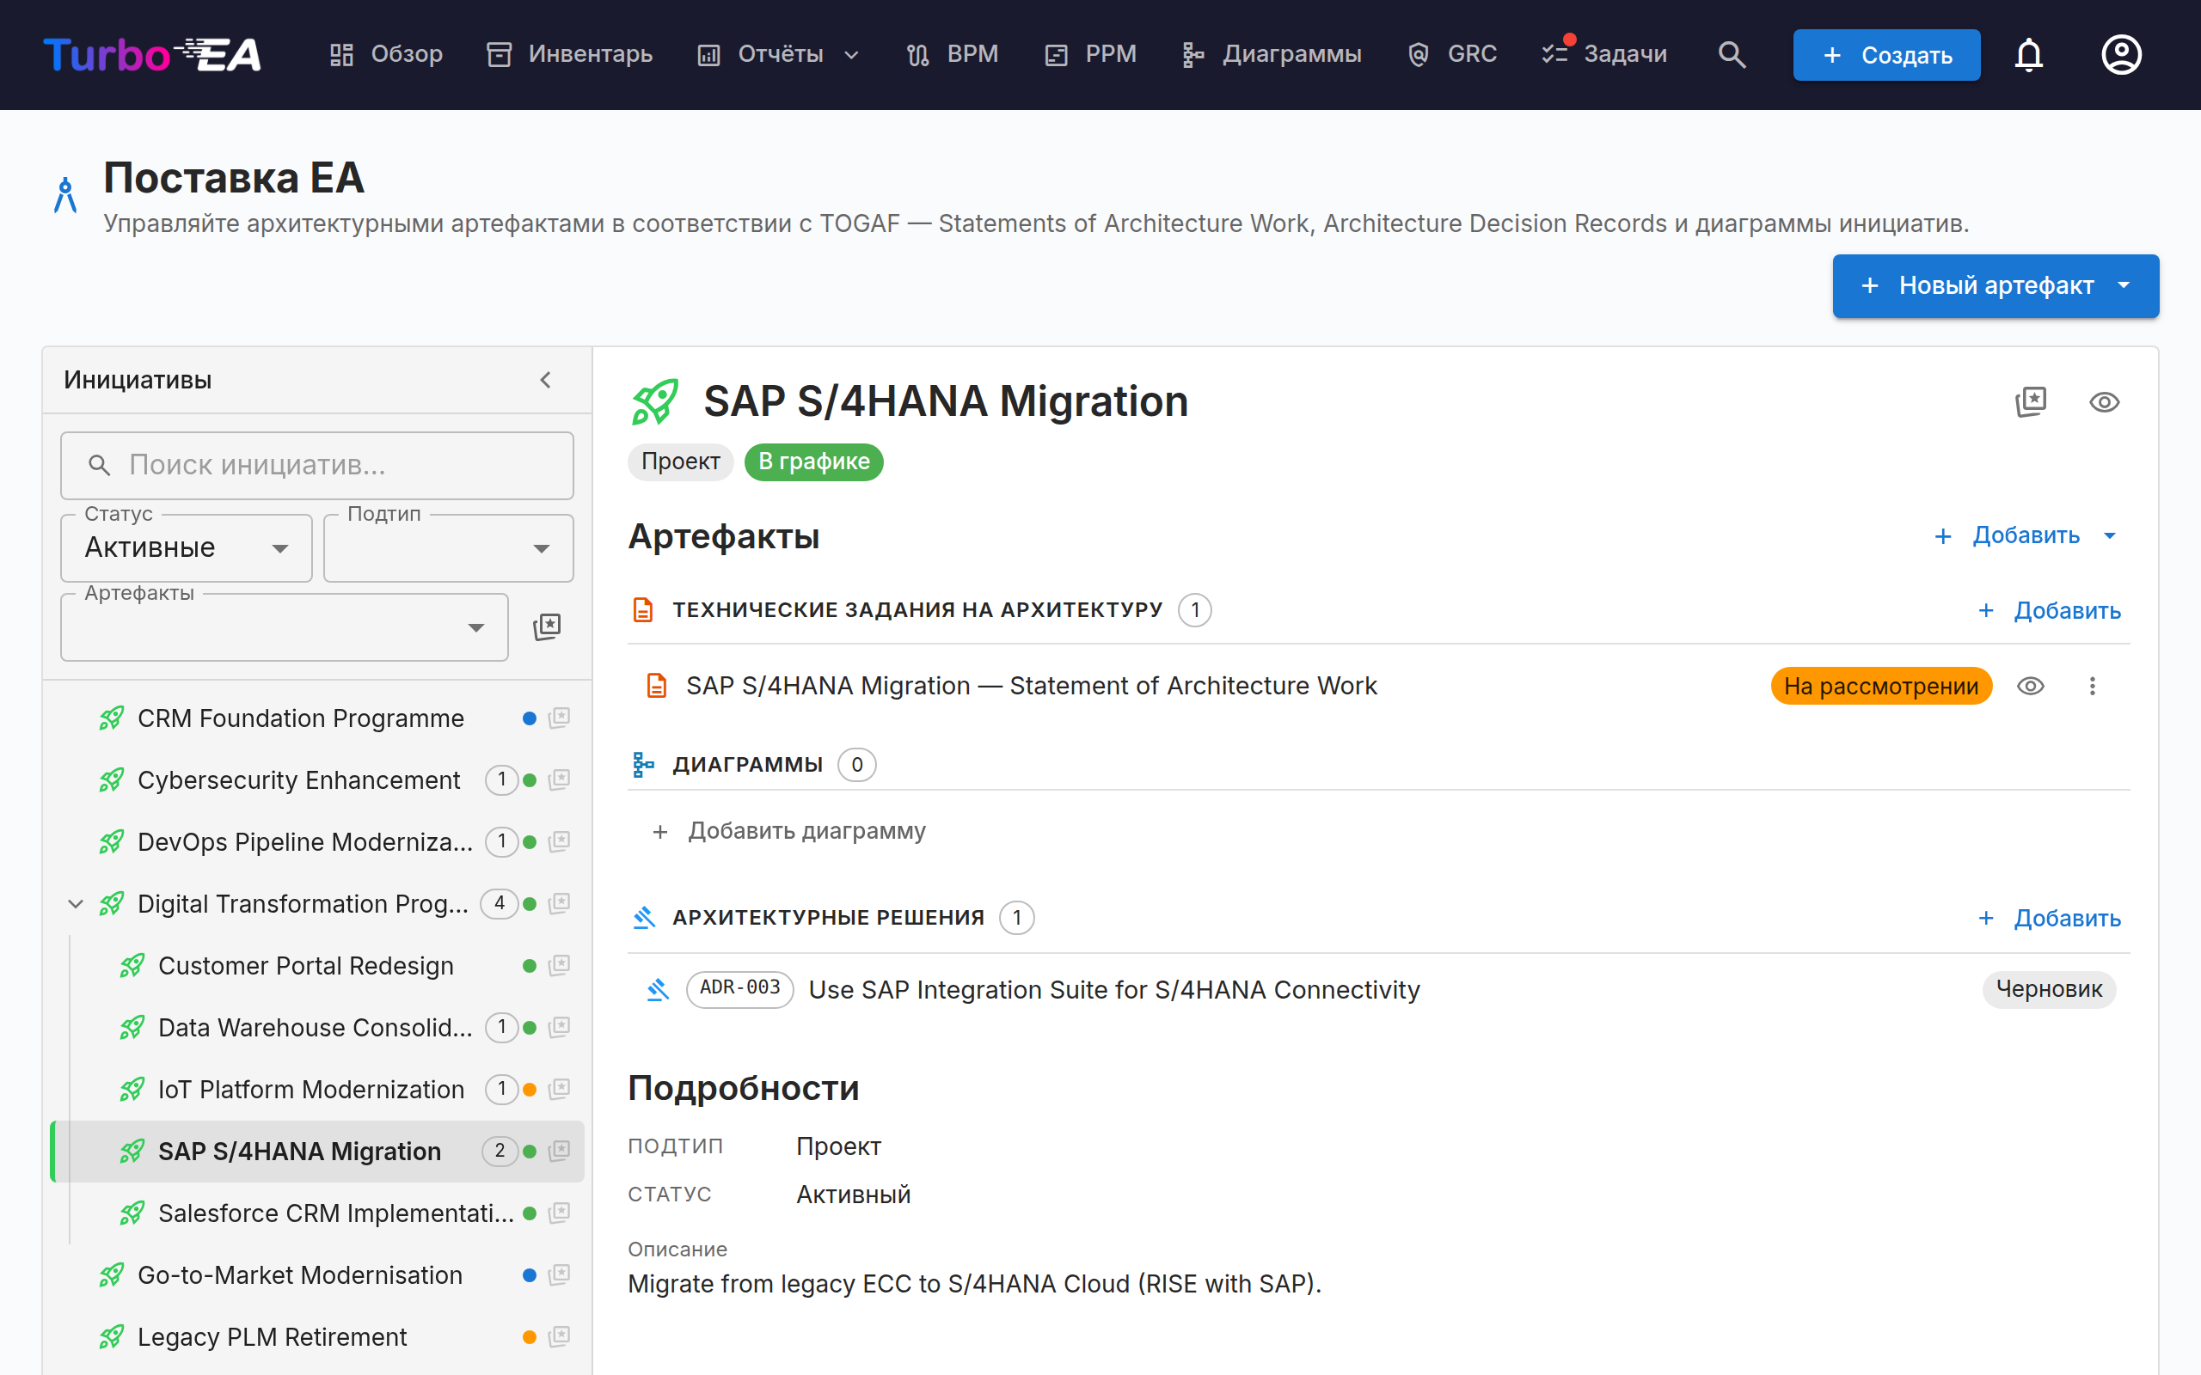Click the favorites filter icon next to Артефакты dropdown
The width and height of the screenshot is (2201, 1375).
(x=547, y=626)
